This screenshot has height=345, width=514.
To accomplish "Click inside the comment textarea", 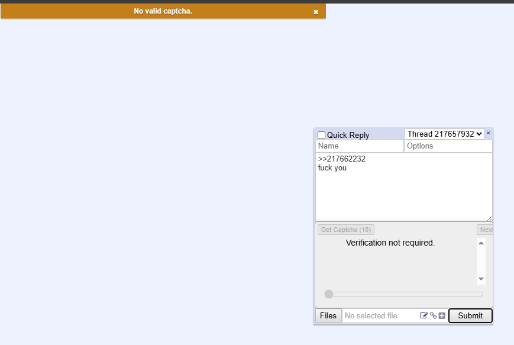I will pyautogui.click(x=404, y=187).
